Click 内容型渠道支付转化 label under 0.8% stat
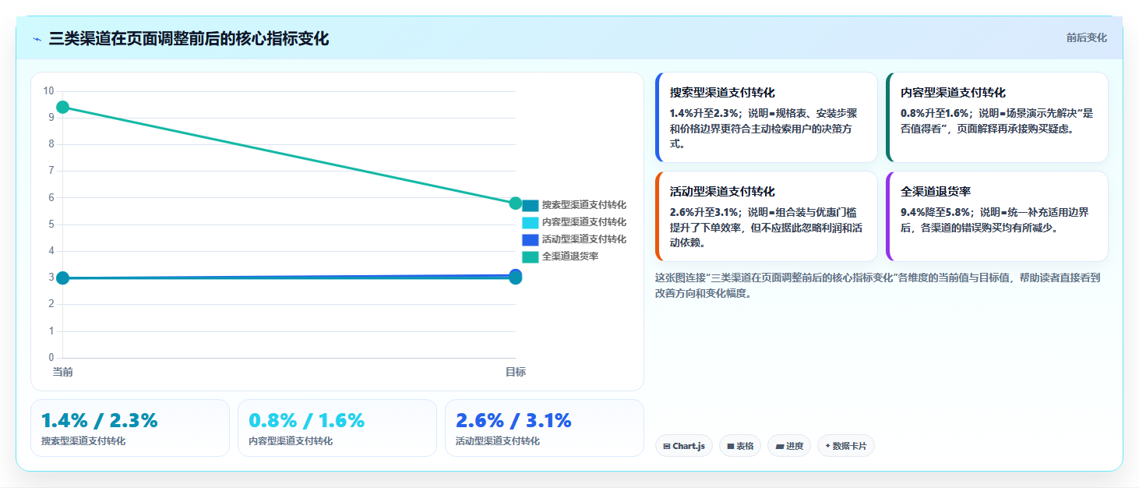Screen dimensions: 1139x488 [x=291, y=441]
